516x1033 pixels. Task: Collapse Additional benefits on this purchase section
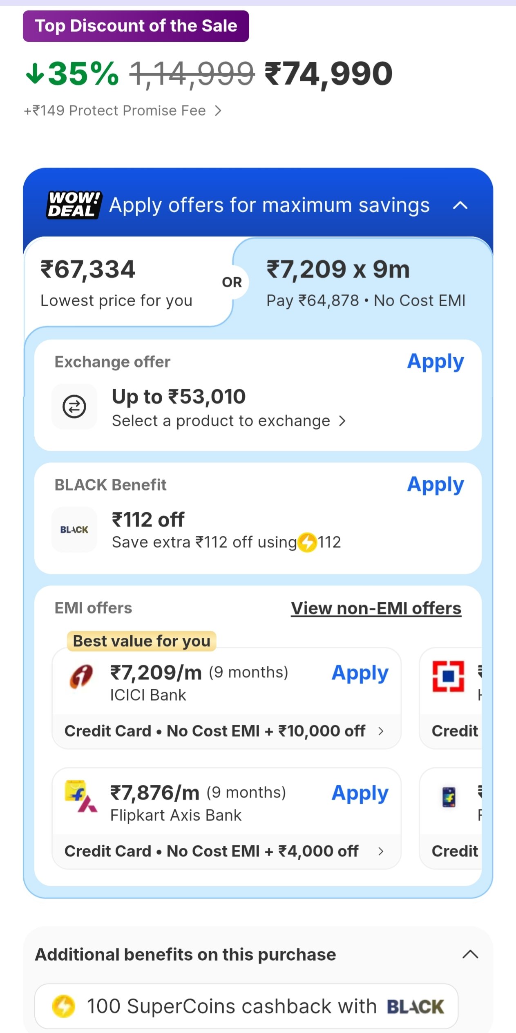(x=470, y=955)
